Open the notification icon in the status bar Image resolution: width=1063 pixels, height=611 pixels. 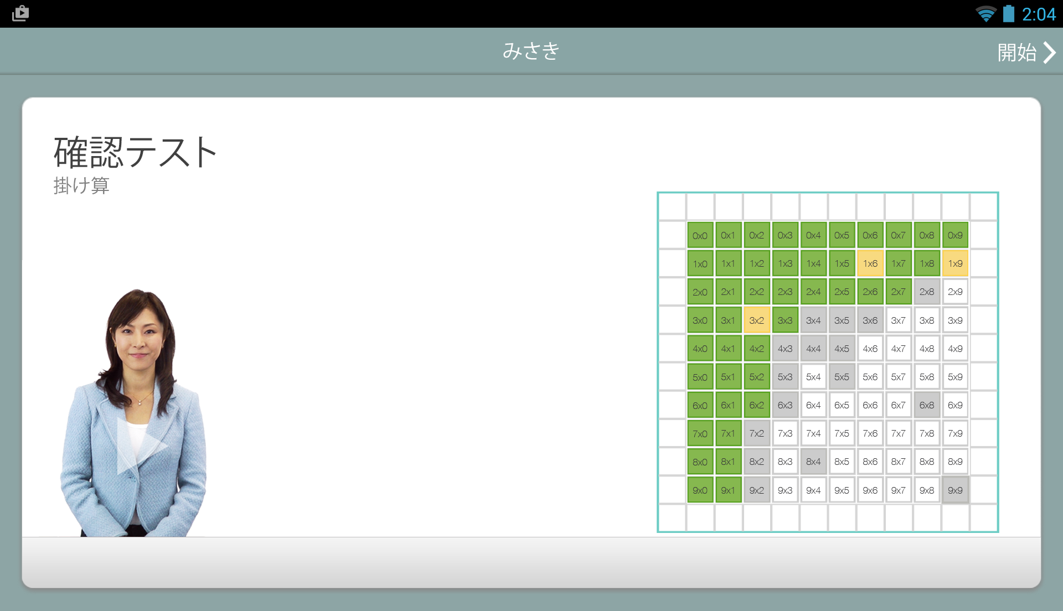[20, 13]
